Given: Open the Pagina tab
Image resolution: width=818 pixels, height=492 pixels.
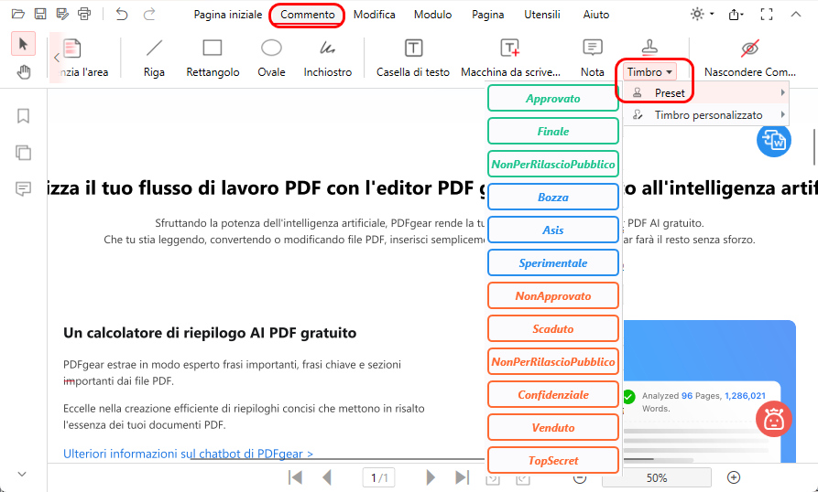Looking at the screenshot, I should [487, 15].
